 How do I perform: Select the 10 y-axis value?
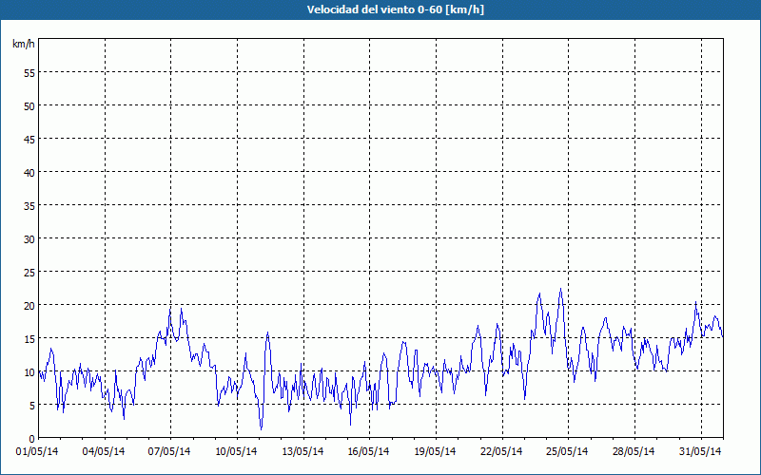tap(29, 371)
